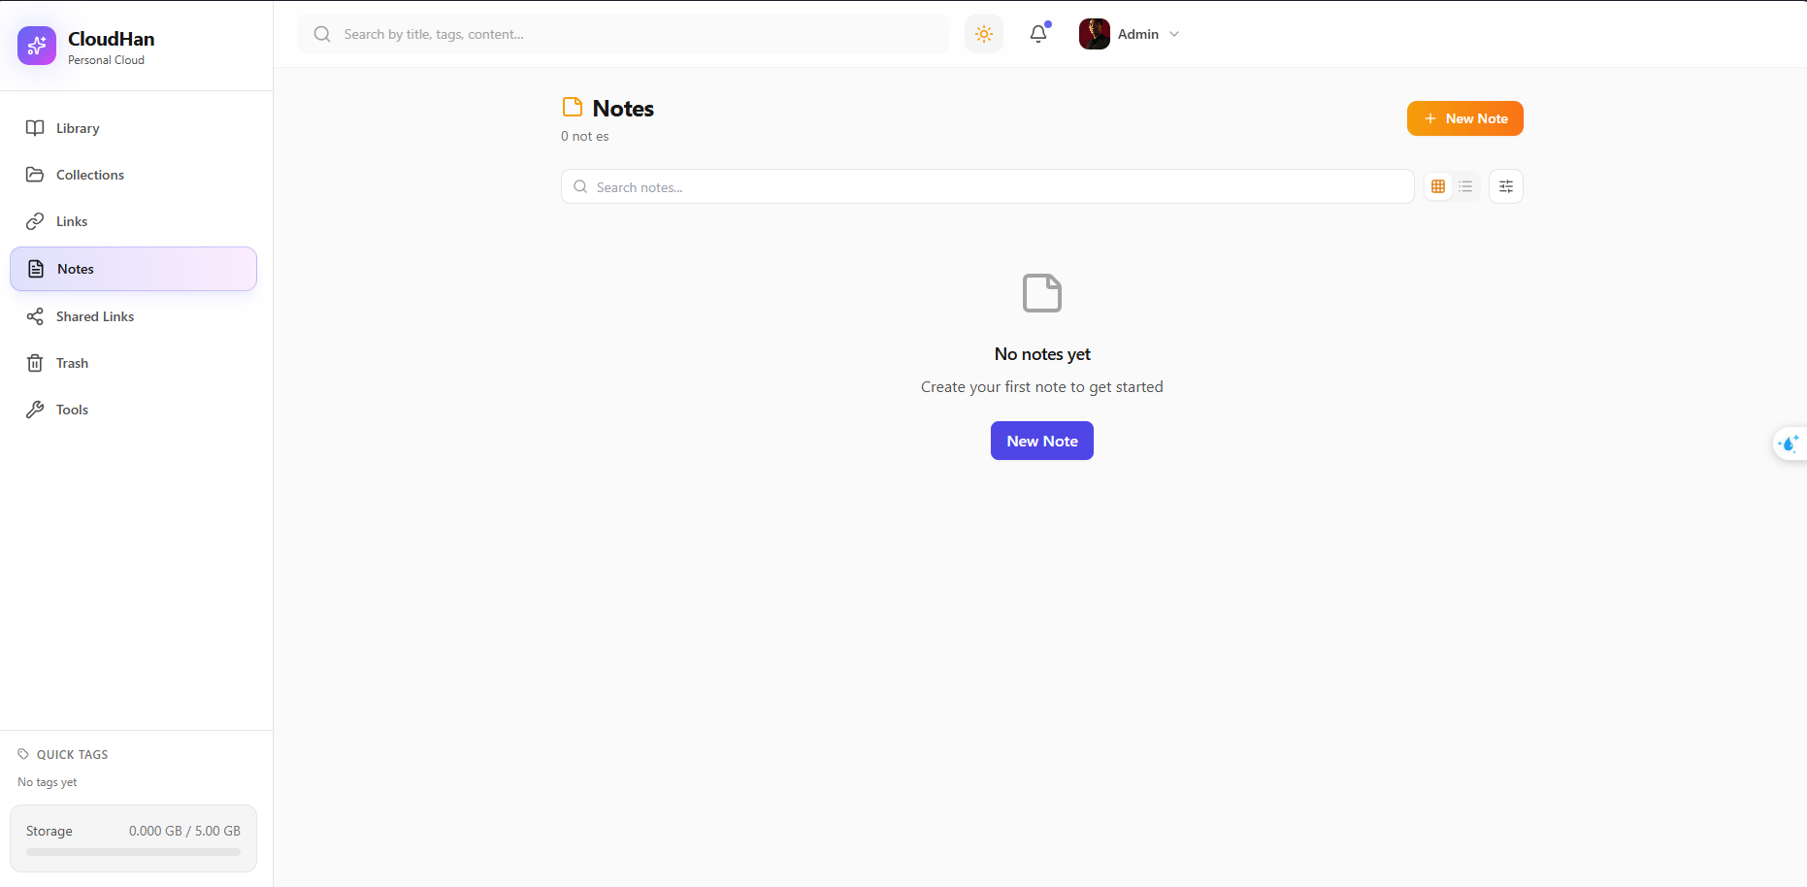Open the notes filter options
The width and height of the screenshot is (1807, 887).
(x=1505, y=186)
